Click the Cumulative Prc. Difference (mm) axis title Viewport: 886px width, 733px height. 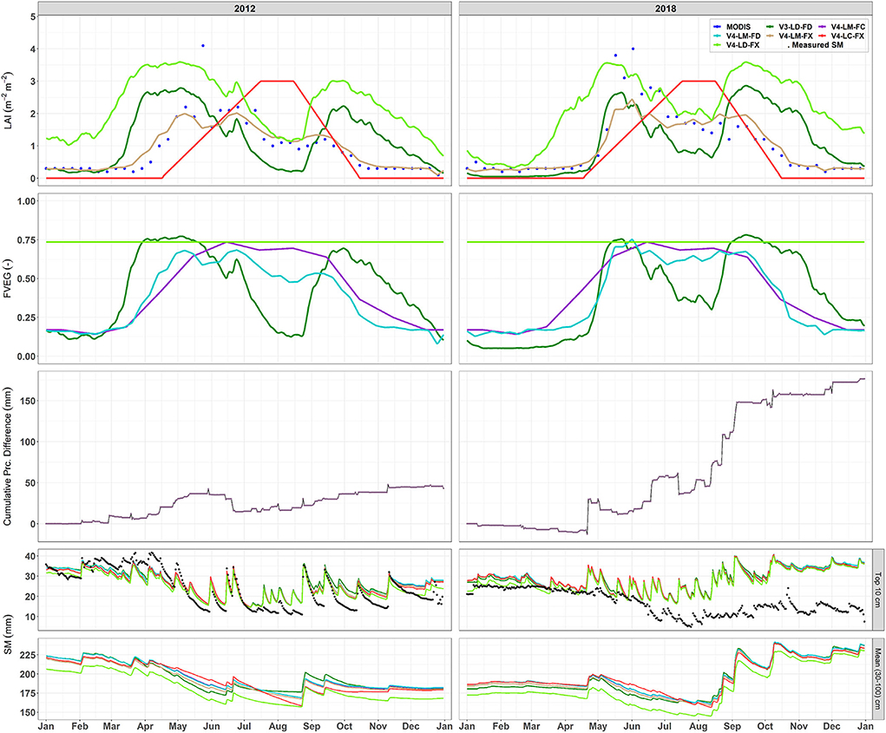[x=7, y=456]
